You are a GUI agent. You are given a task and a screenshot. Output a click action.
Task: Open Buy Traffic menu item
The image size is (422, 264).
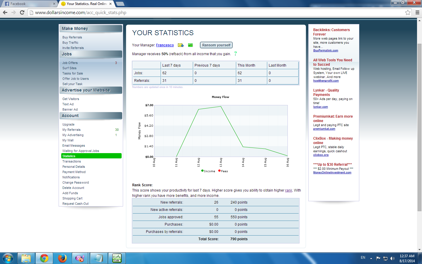point(70,43)
